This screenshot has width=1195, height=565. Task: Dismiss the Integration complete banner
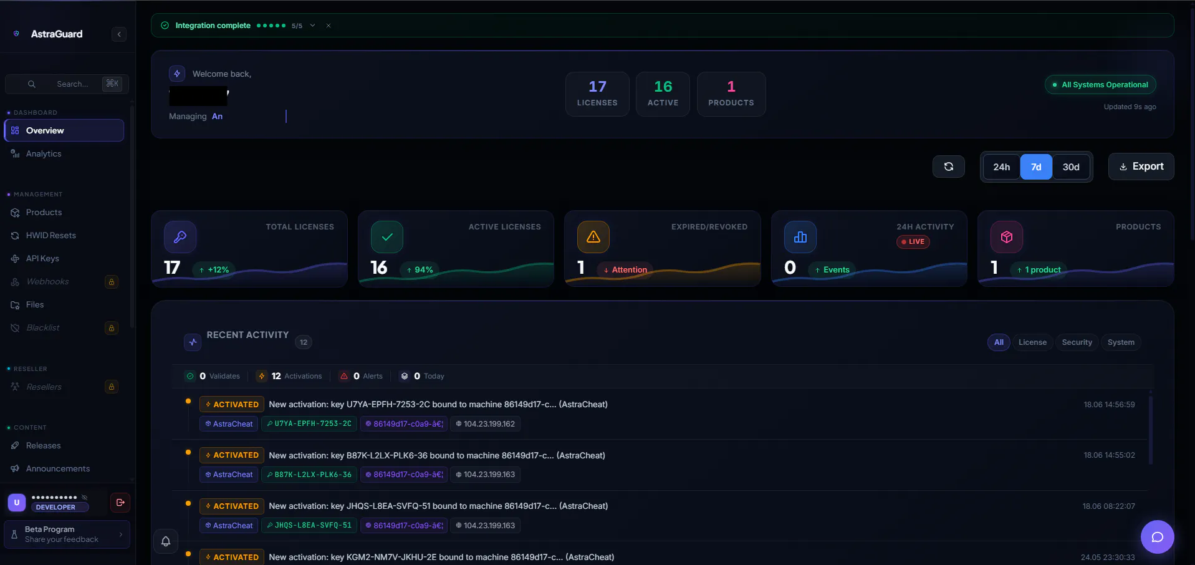point(329,26)
